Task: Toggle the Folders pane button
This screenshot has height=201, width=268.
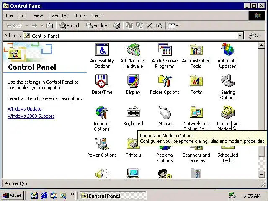Action: (x=97, y=26)
